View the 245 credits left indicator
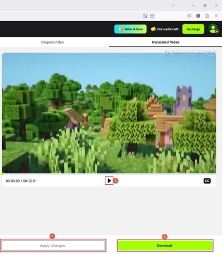This screenshot has width=222, height=254. tap(165, 29)
